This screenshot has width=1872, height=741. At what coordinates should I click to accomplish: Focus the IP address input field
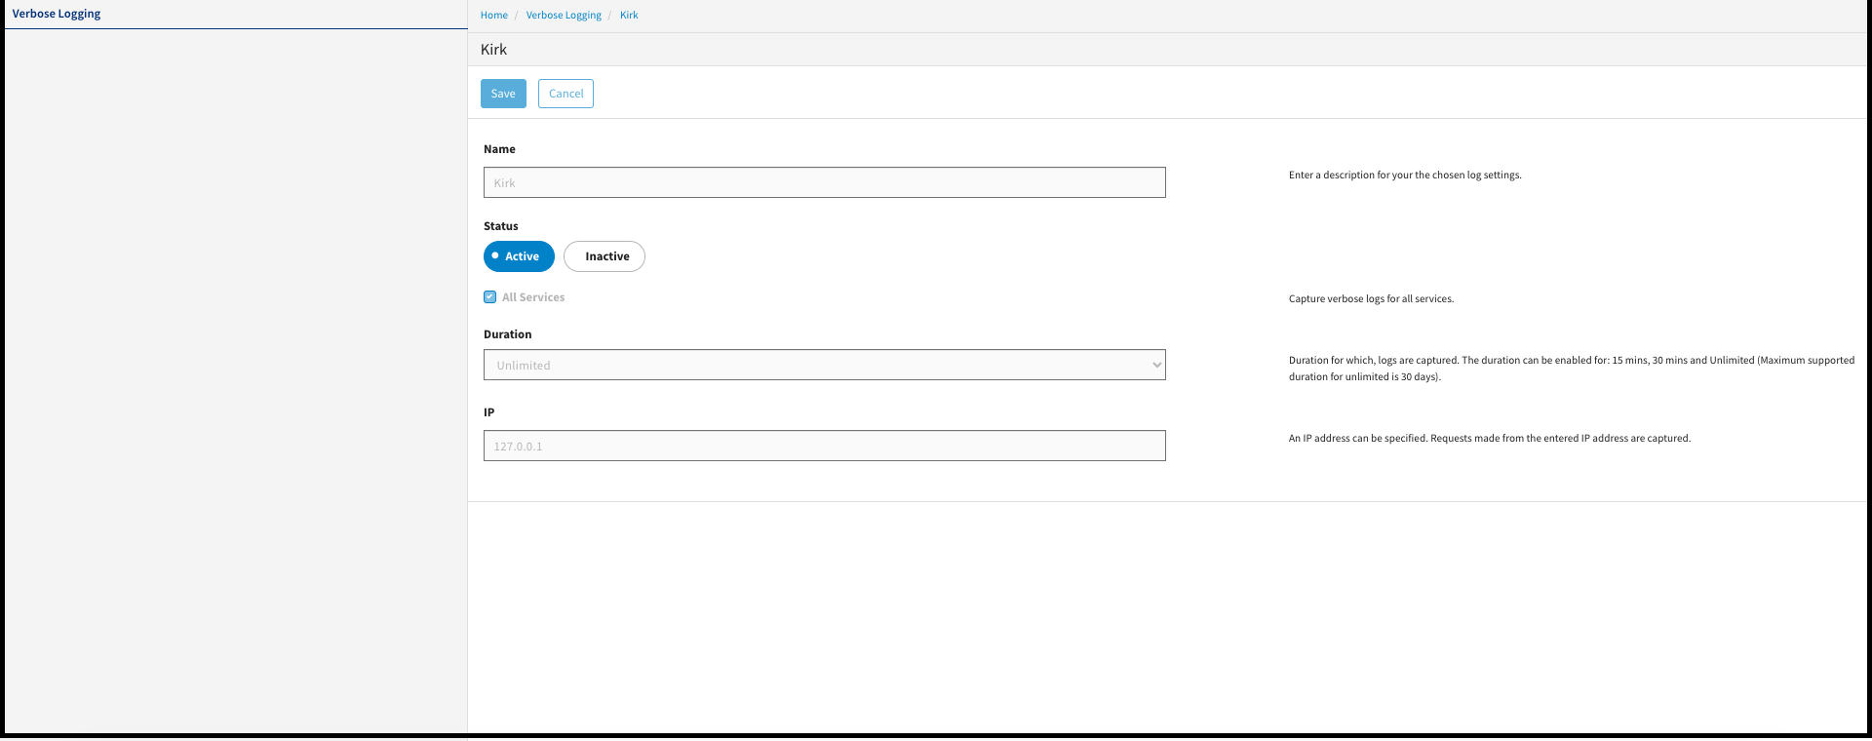coord(824,446)
